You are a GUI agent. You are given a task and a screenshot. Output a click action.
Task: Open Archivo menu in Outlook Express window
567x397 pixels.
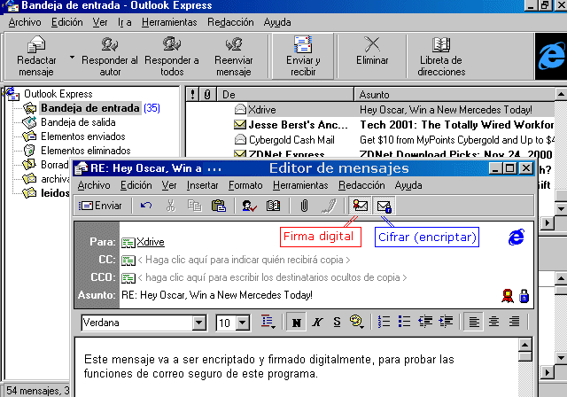pyautogui.click(x=25, y=22)
